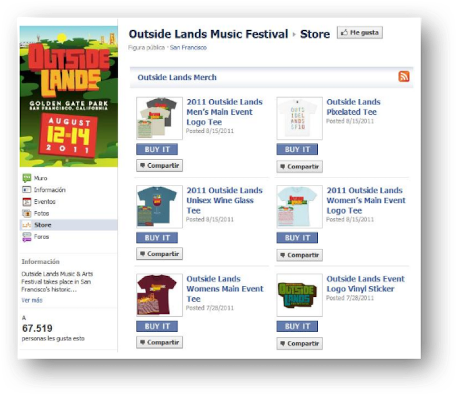Open the Event Logo Vinyl Sticker link
This screenshot has height=395, width=457.
(x=366, y=284)
